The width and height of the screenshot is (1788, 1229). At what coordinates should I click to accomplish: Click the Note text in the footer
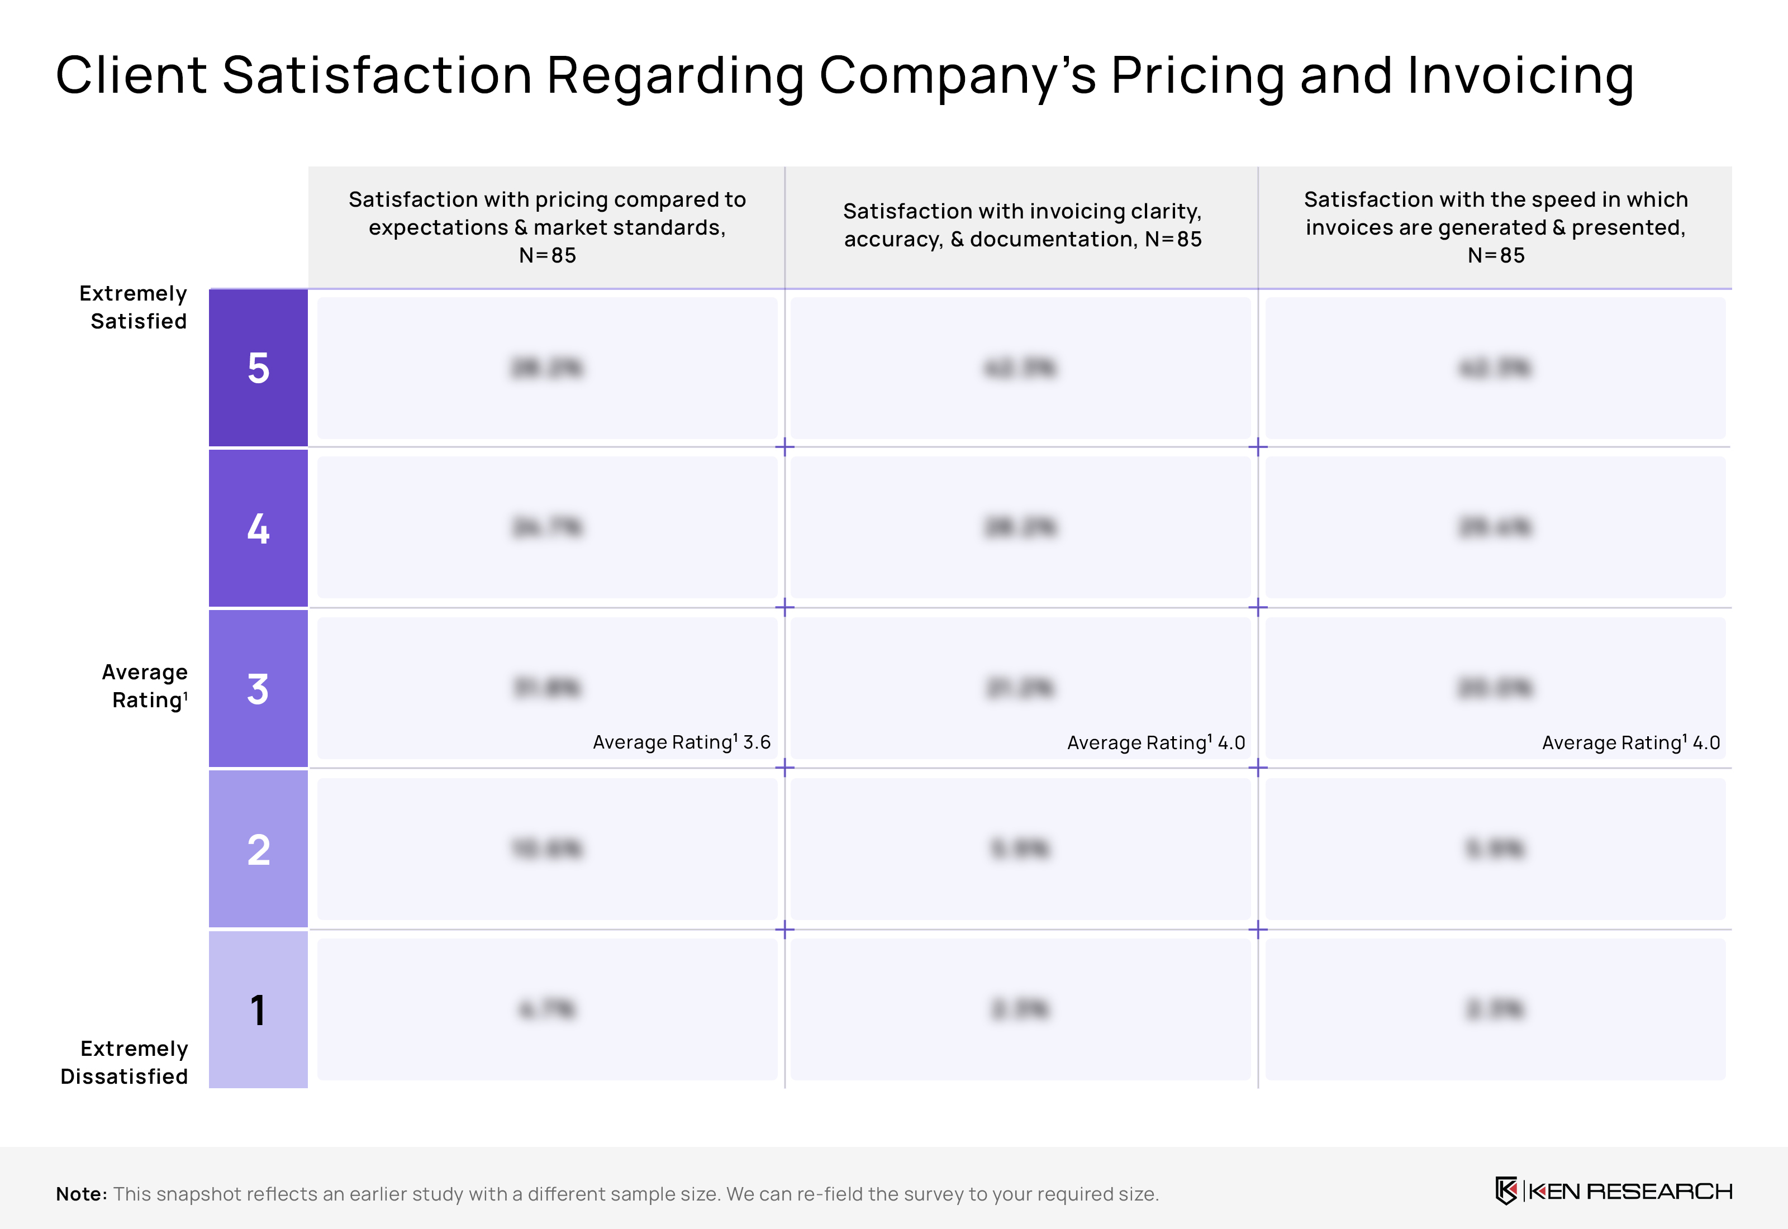(x=607, y=1194)
